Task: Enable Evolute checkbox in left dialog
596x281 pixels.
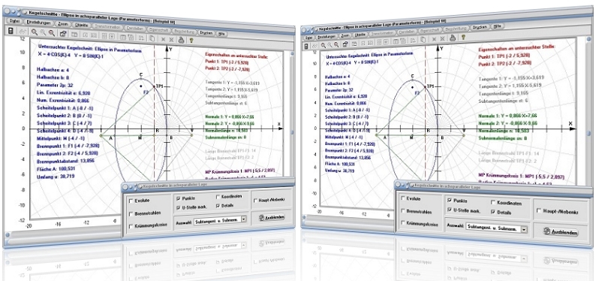Action: pos(131,201)
